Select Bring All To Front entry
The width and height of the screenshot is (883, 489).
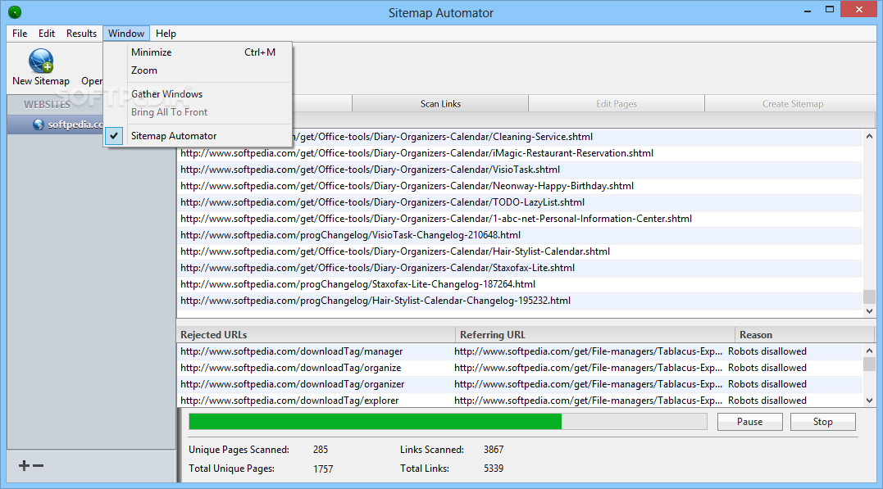pyautogui.click(x=198, y=112)
